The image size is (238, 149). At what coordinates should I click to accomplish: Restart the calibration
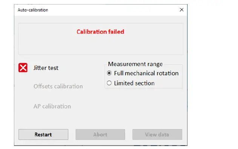coord(43,134)
